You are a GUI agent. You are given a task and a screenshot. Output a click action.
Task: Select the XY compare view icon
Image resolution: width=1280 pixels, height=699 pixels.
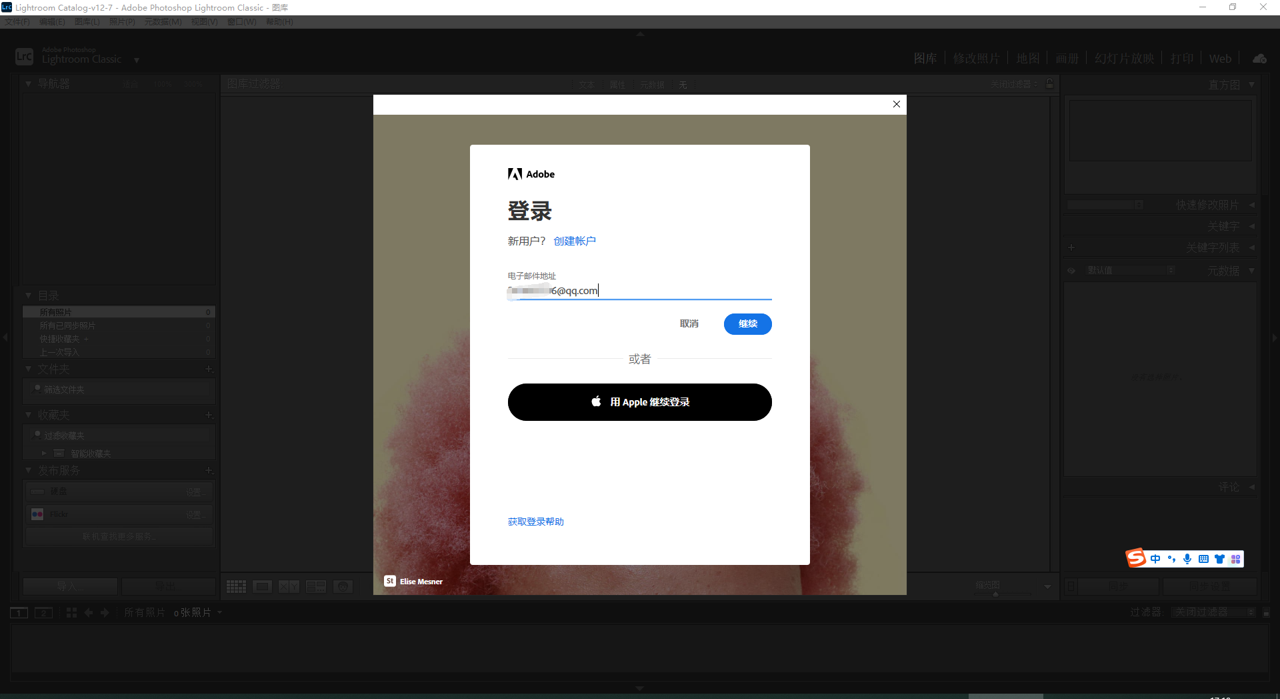[x=289, y=587]
